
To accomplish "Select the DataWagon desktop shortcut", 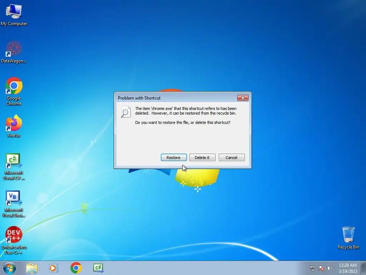I will 14,52.
